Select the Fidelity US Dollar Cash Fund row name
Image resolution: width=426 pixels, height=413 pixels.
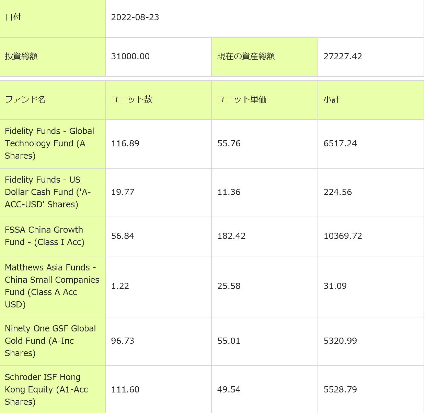click(47, 192)
